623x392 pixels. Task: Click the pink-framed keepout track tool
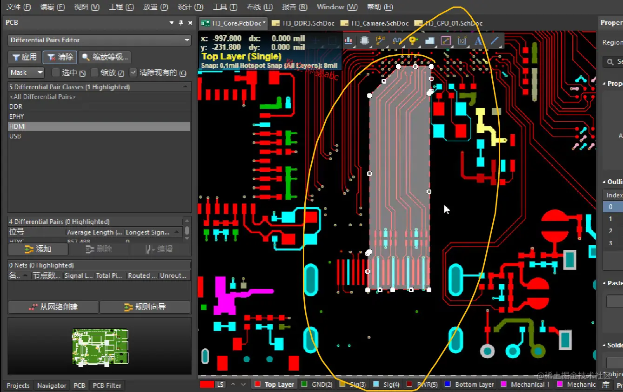click(446, 40)
